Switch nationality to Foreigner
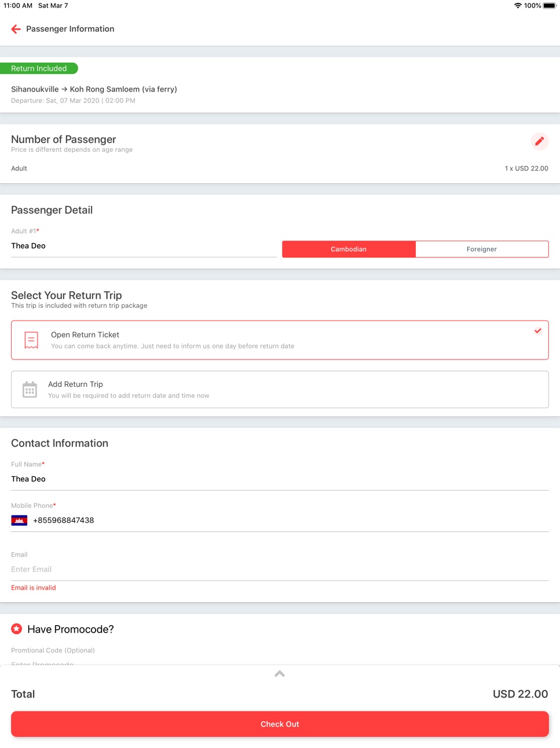 482,249
